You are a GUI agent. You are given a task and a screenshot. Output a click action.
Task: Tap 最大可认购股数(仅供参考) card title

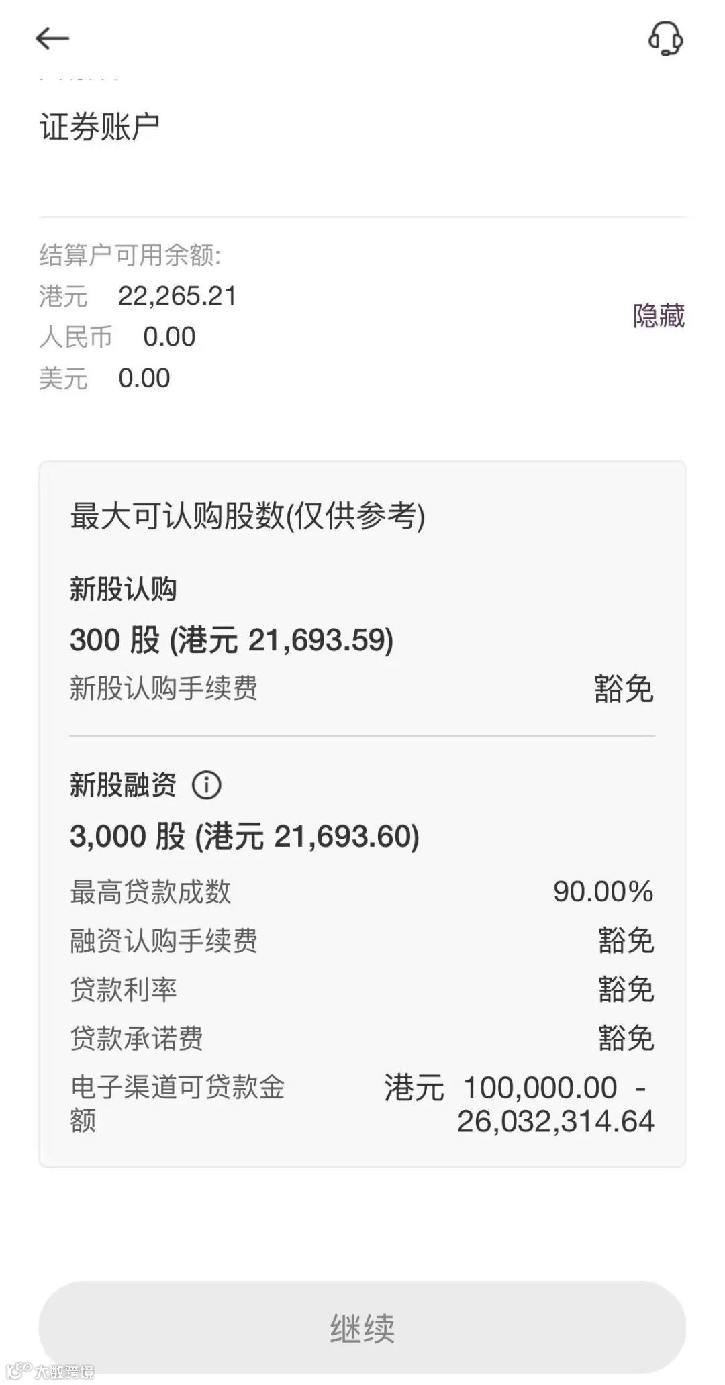coord(248,516)
